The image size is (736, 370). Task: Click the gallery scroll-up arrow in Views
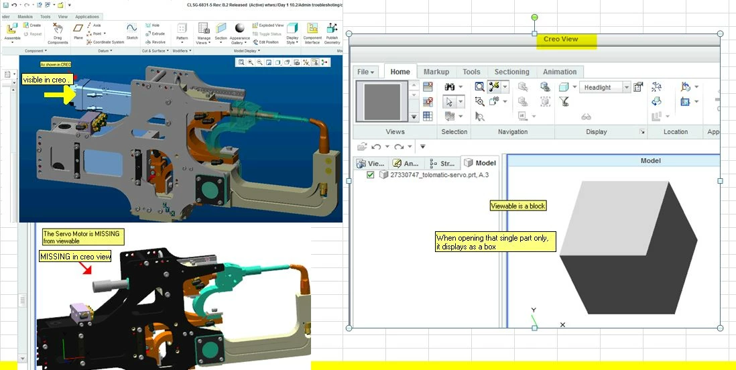point(414,85)
